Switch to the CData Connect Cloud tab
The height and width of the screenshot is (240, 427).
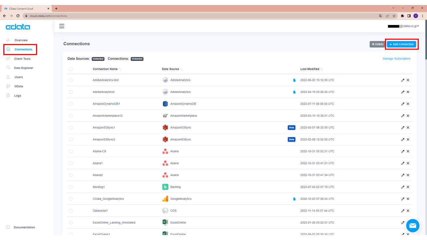(26, 8)
